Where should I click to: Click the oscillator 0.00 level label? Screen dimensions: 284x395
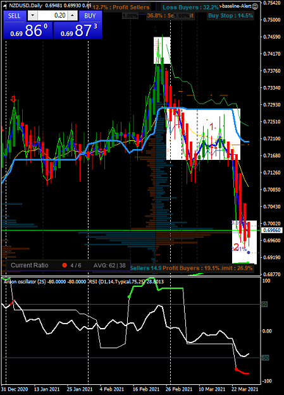(x=267, y=331)
